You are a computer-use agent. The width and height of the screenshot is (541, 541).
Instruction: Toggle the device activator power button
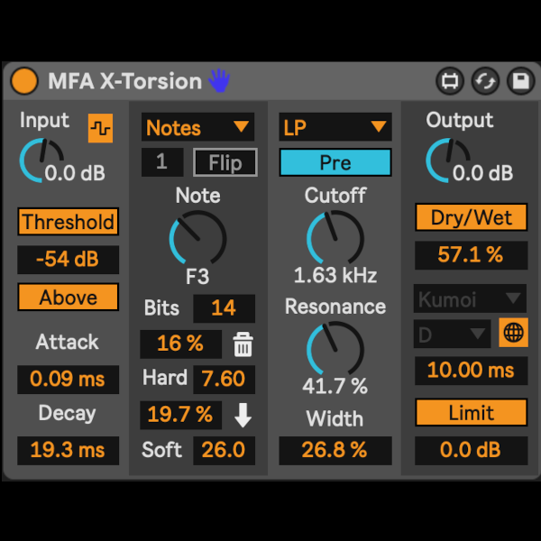coord(24,81)
